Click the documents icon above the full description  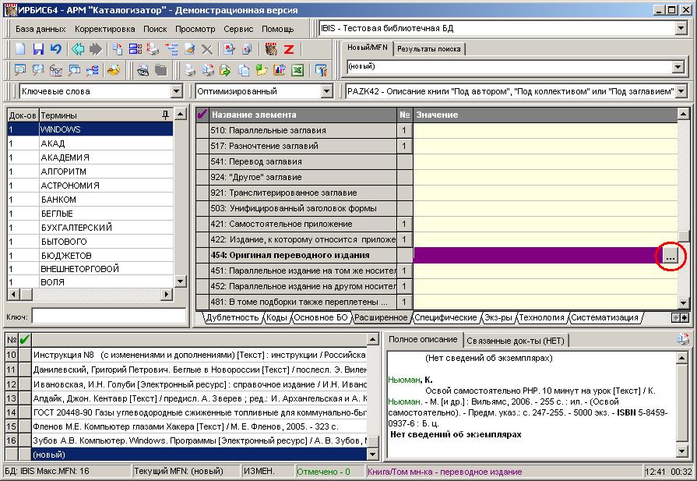(x=682, y=339)
